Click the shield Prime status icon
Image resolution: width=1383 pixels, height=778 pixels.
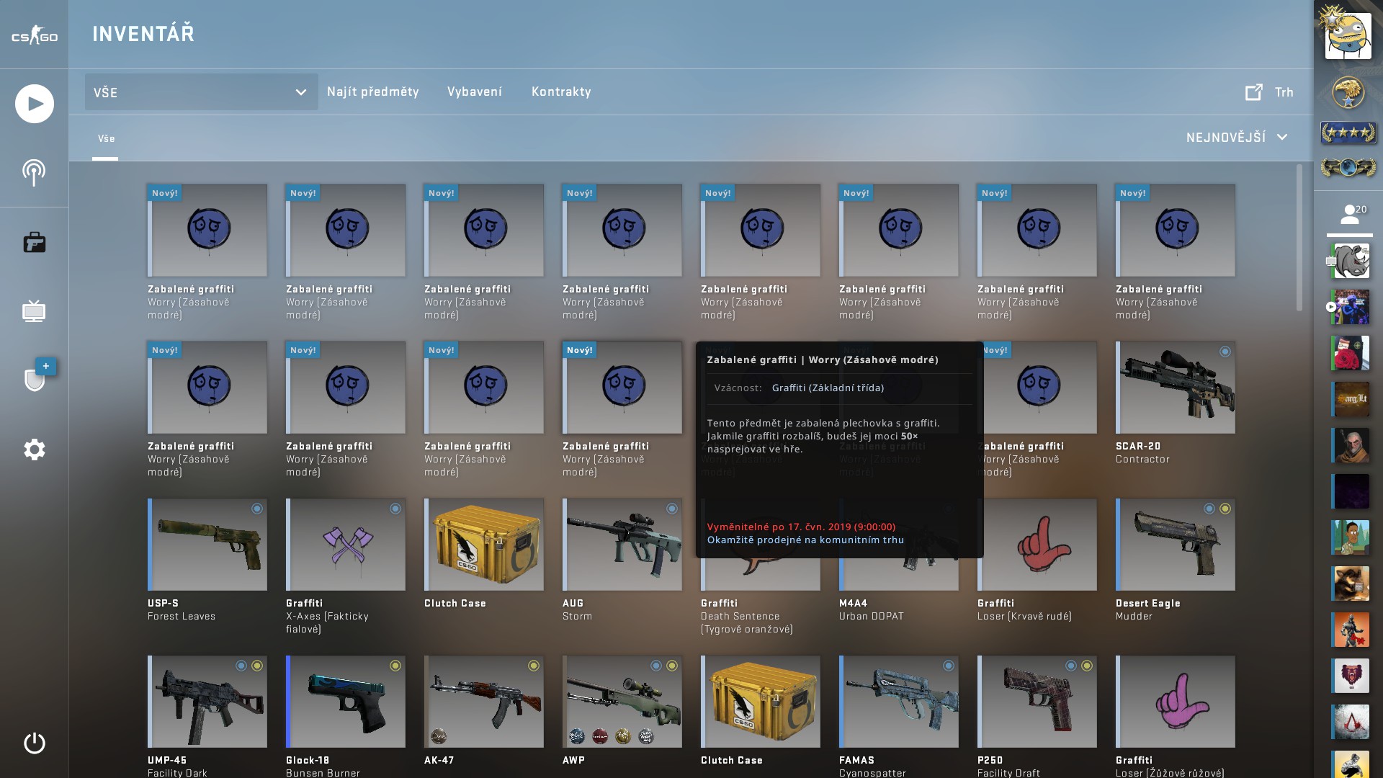[x=35, y=379]
